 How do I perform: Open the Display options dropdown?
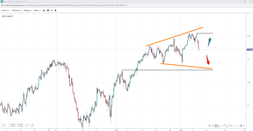click(28, 10)
